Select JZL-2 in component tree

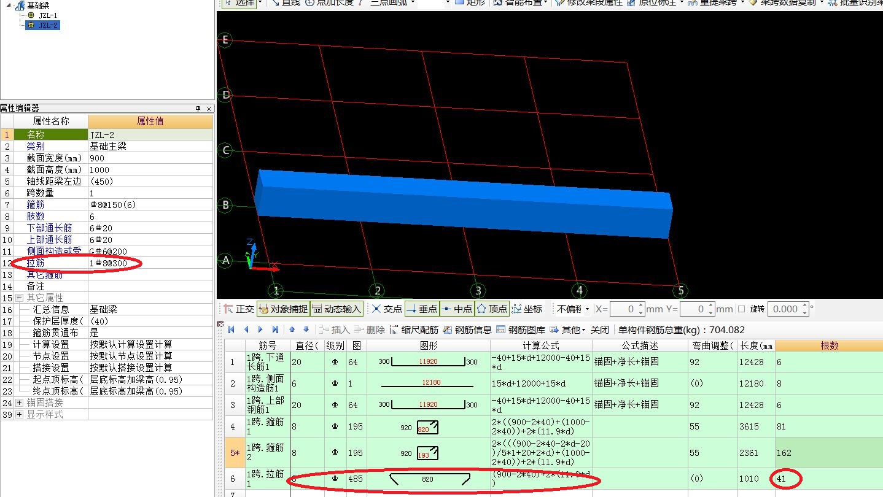(49, 25)
